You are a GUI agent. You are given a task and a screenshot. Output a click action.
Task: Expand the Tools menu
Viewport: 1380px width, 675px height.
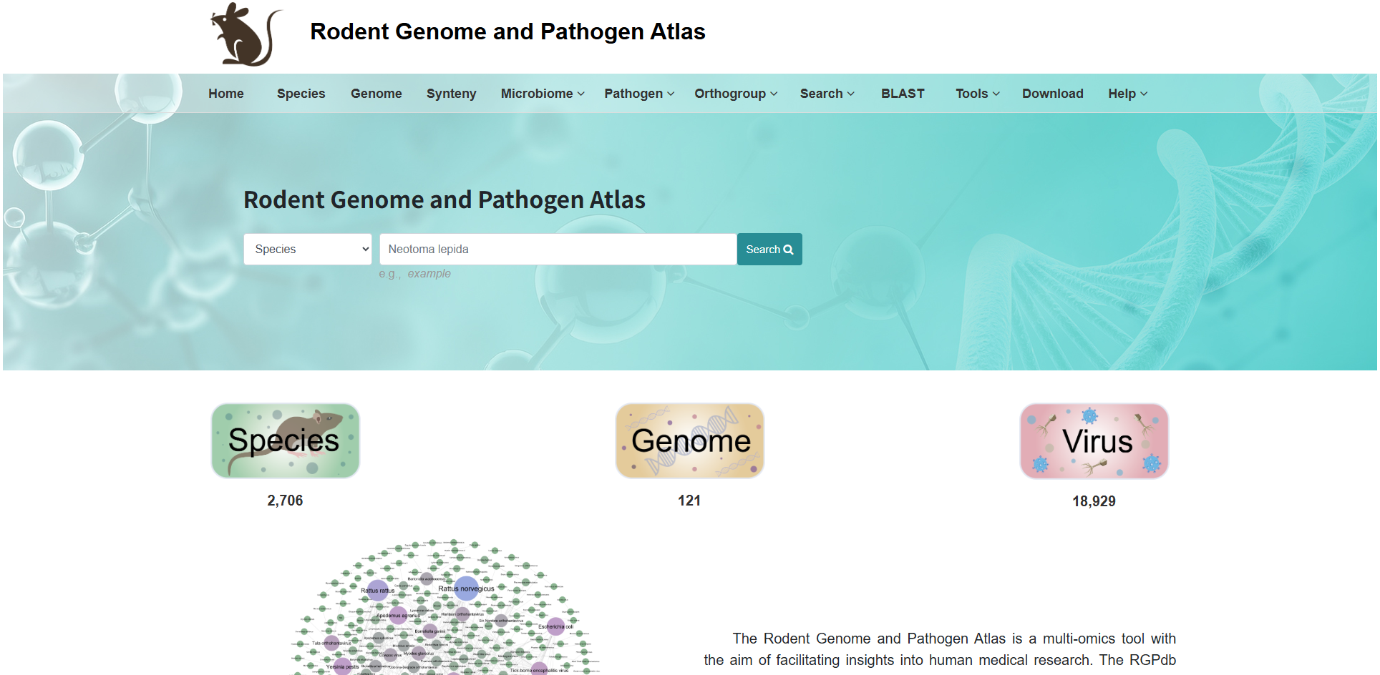tap(977, 94)
